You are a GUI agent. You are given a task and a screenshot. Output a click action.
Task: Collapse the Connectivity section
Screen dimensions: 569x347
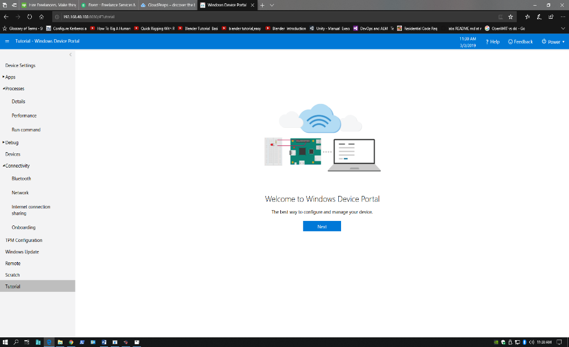pyautogui.click(x=3, y=166)
